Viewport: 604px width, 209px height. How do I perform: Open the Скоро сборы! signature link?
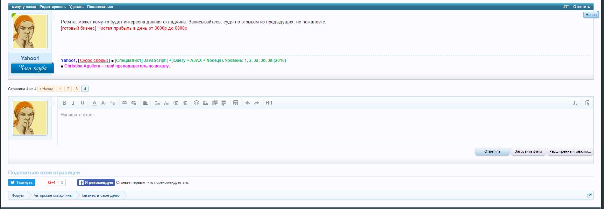click(94, 60)
